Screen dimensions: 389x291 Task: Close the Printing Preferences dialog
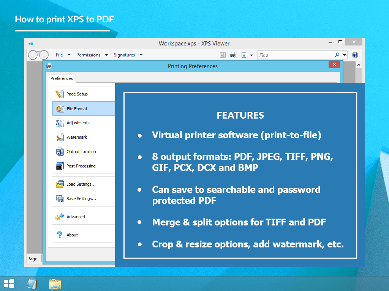coord(334,64)
